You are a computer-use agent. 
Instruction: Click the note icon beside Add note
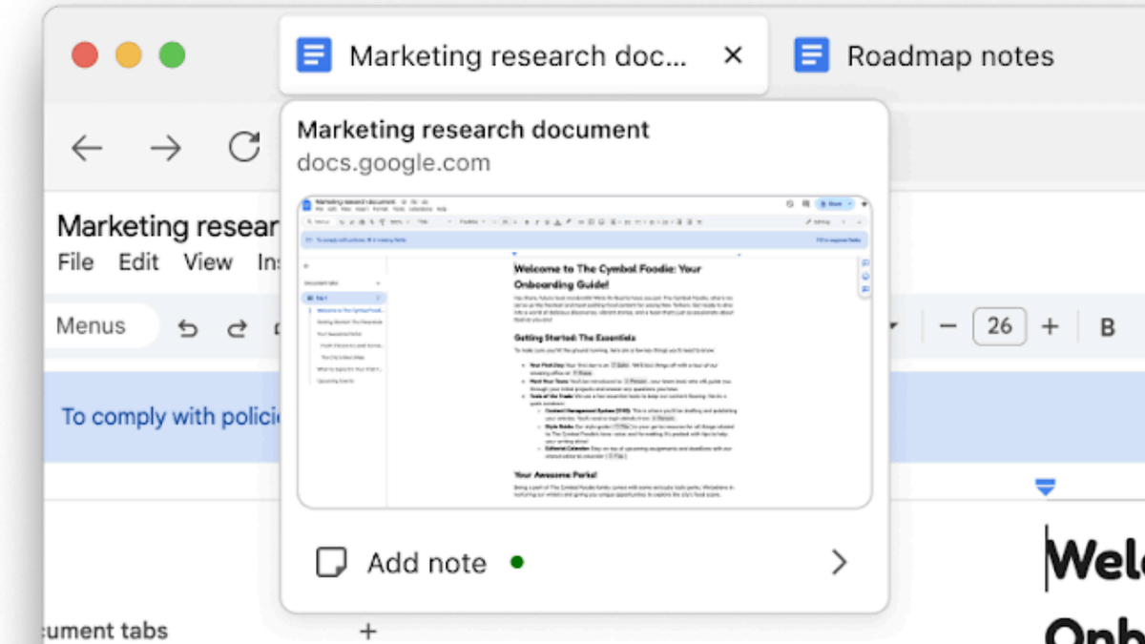pyautogui.click(x=331, y=563)
